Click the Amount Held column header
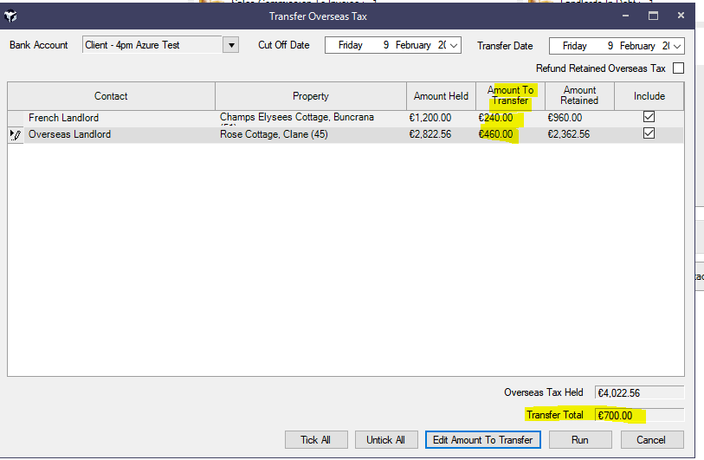704x460 pixels. tap(441, 96)
